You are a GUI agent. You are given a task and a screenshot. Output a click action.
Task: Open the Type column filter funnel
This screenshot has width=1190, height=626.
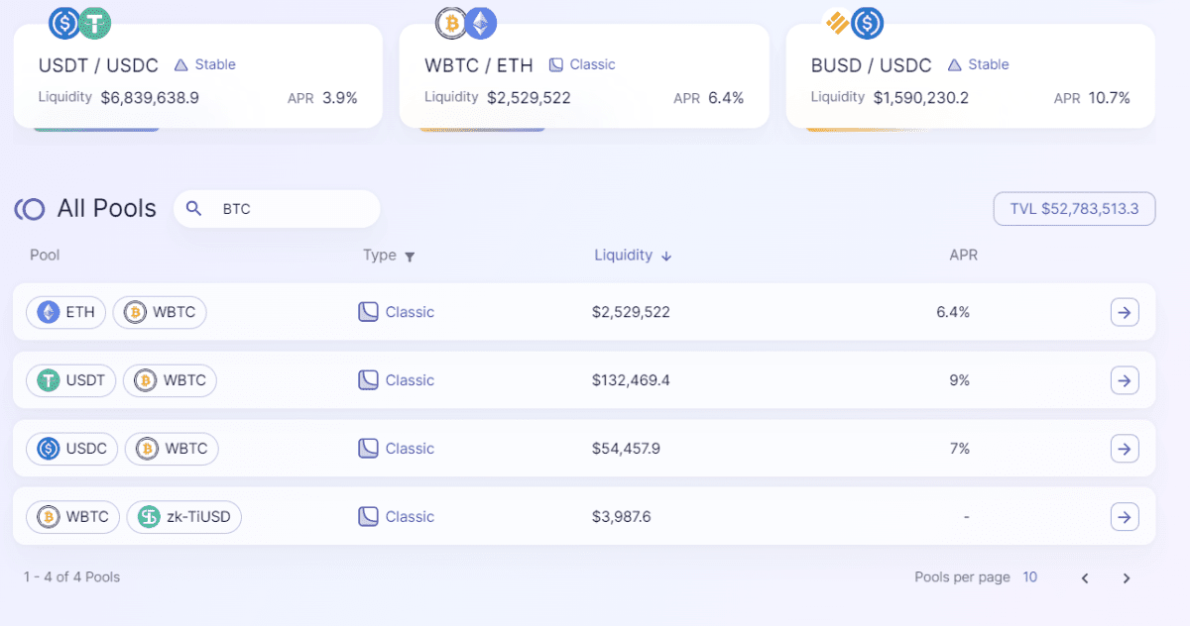coord(410,257)
